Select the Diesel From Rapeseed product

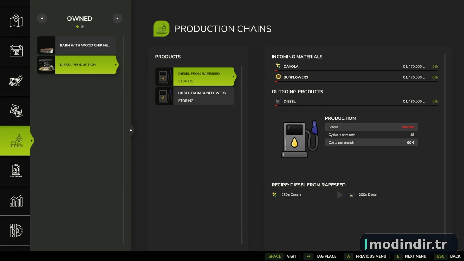click(x=196, y=77)
